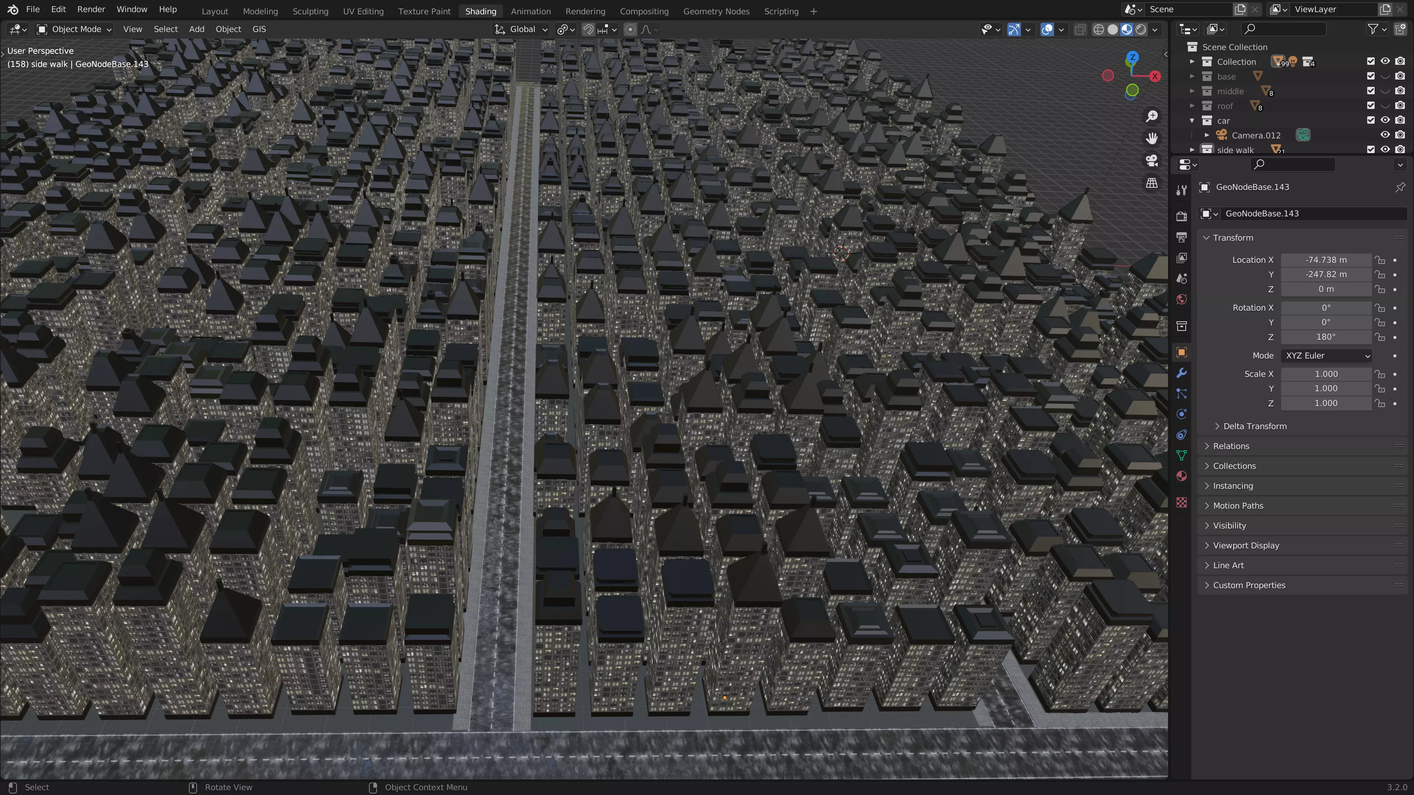Screen dimensions: 1414x795
Task: Open the Object Constraints properties tab
Action: pyautogui.click(x=1181, y=435)
